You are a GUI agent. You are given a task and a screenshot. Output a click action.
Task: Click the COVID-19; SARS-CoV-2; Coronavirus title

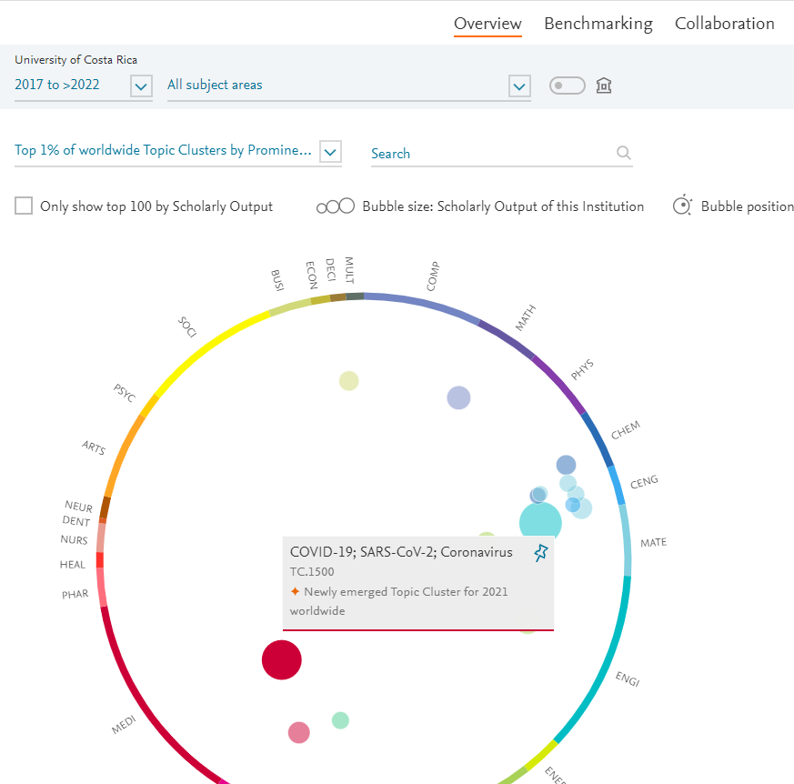[x=401, y=552]
